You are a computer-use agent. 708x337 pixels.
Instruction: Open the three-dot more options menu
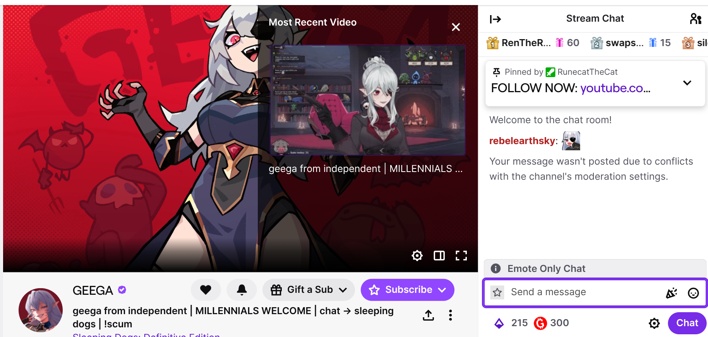[x=450, y=315]
